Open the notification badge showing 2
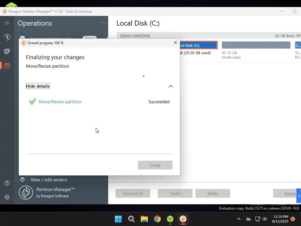This screenshot has height=226, width=301. point(293,219)
